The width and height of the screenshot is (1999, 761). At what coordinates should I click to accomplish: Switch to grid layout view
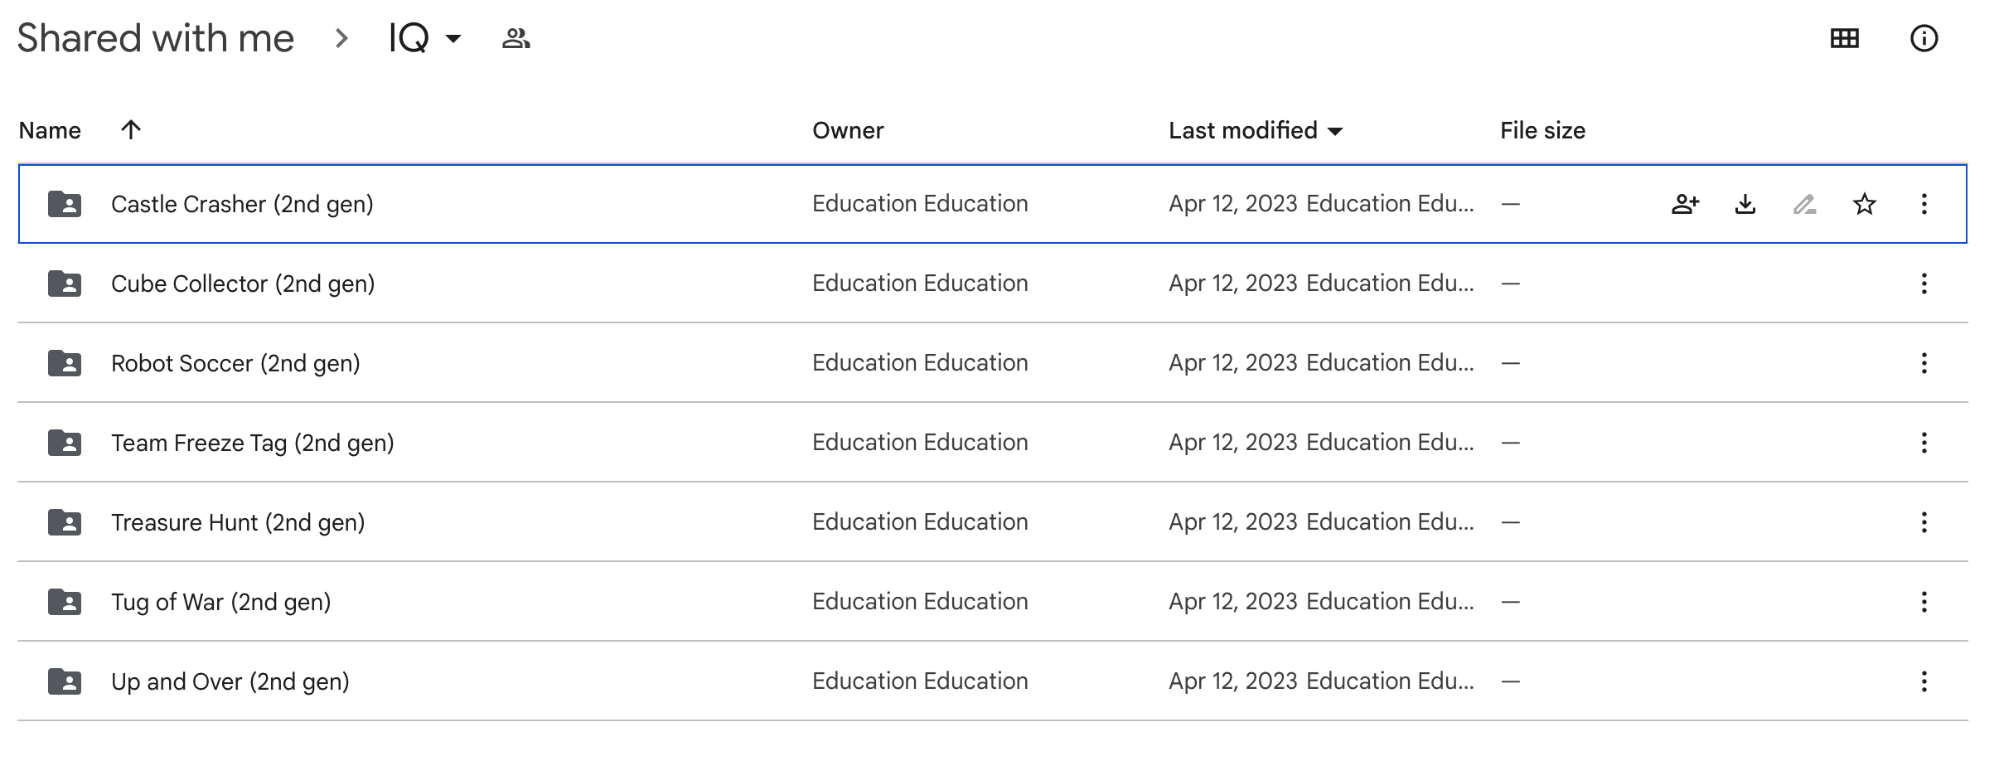pos(1844,38)
